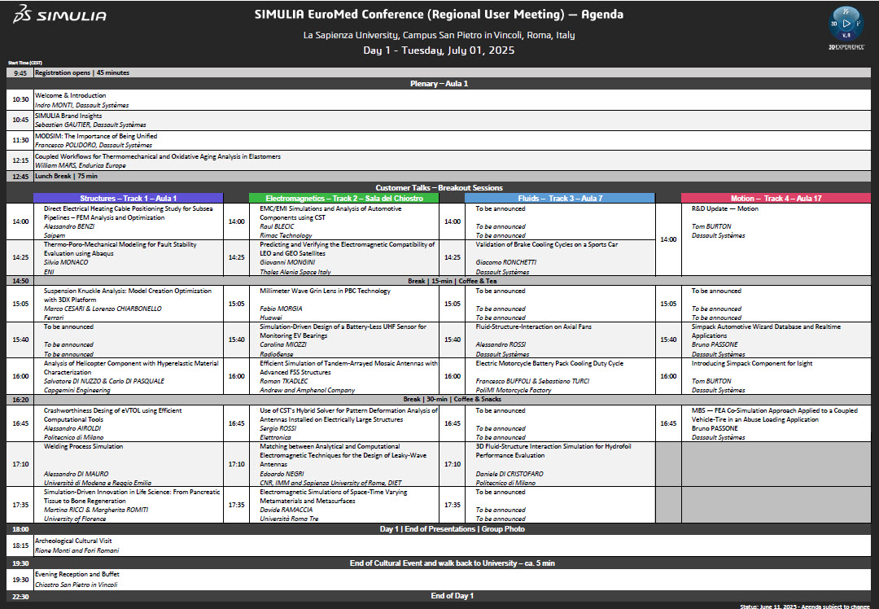This screenshot has height=609, width=879.
Task: Click 'MODSIM: The Importance of Being Unified'
Action: pos(96,136)
